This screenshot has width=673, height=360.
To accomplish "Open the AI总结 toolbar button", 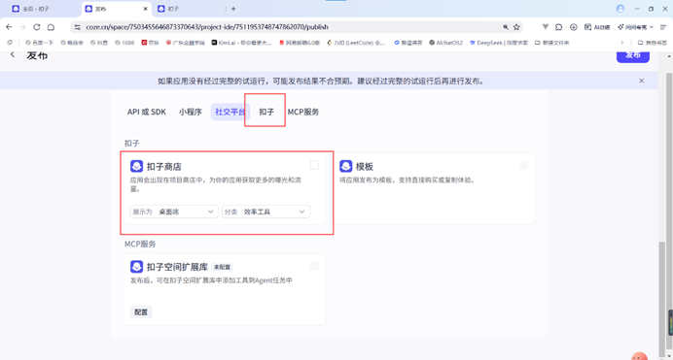I will coord(597,27).
